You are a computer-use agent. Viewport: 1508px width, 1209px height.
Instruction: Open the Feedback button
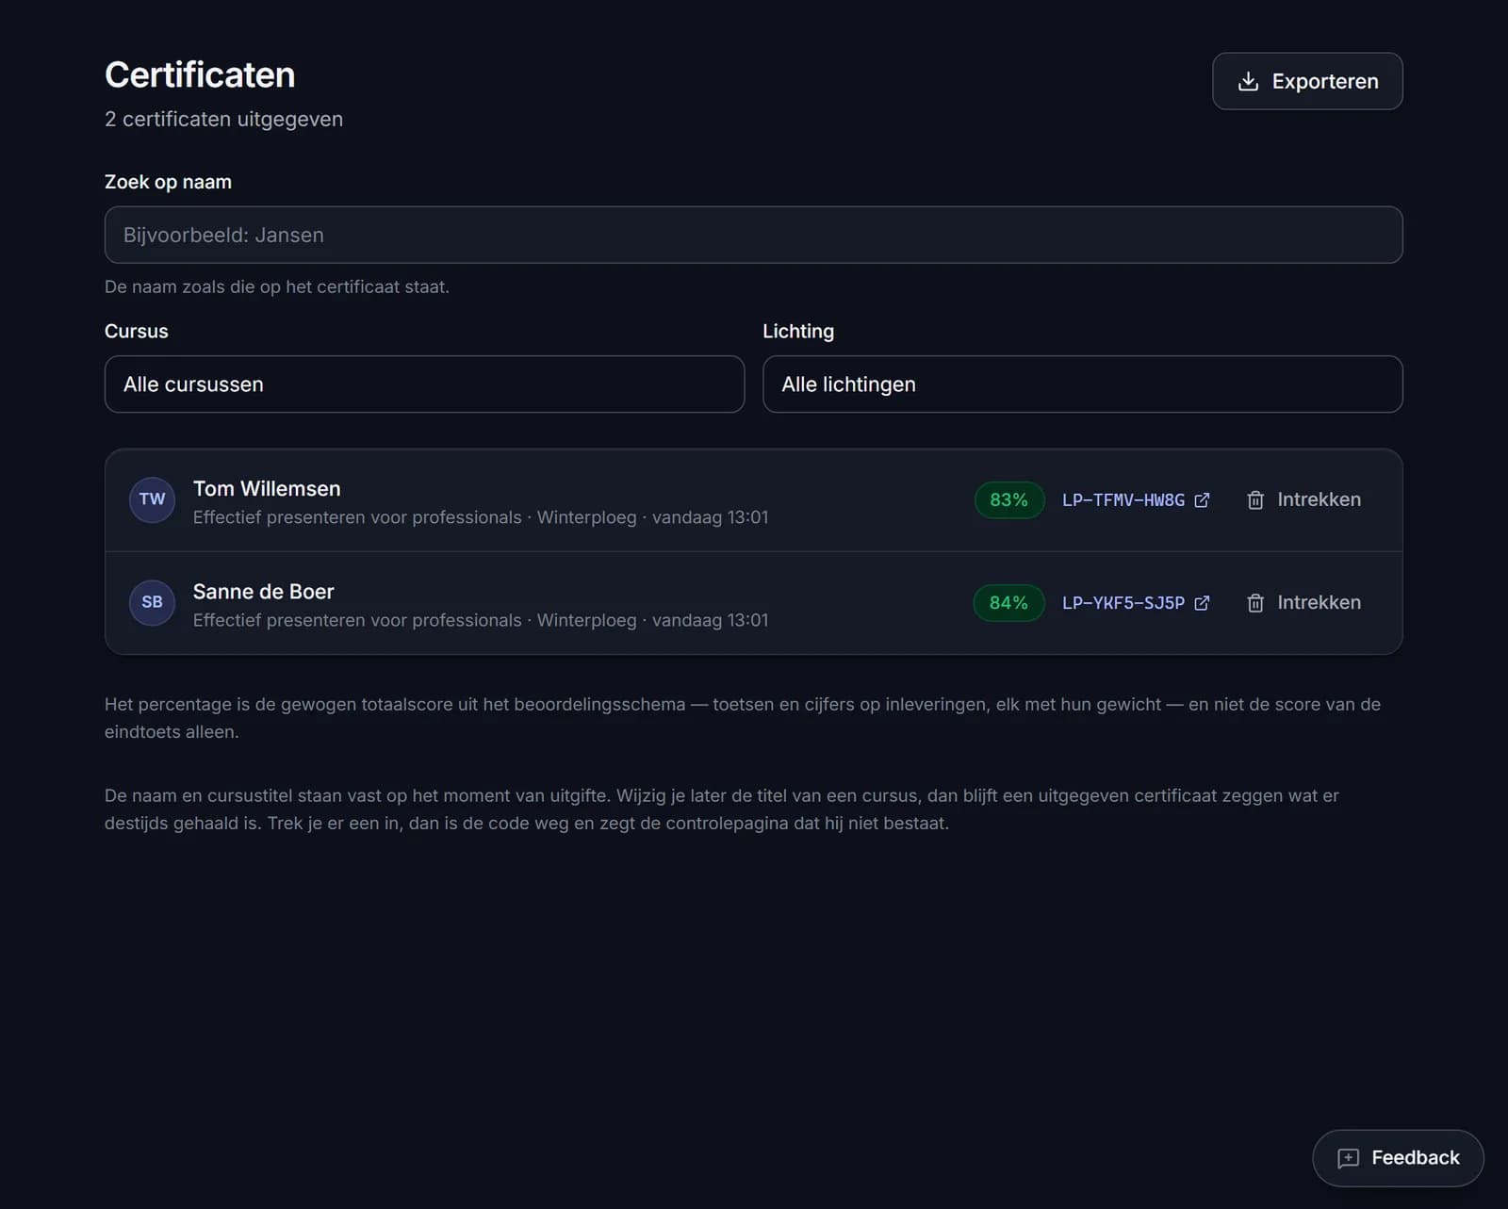click(x=1398, y=1158)
